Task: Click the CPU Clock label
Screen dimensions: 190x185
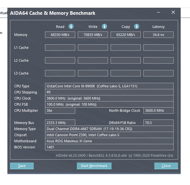Action: pos(23,98)
